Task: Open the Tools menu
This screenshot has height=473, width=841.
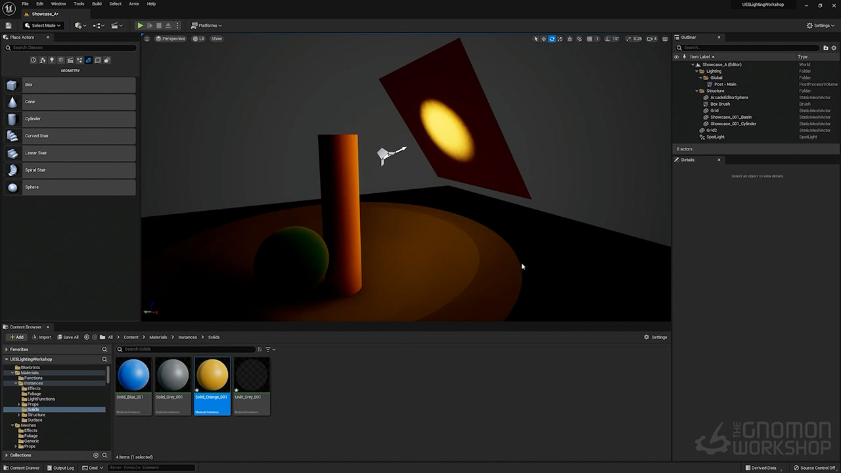Action: coord(79,4)
